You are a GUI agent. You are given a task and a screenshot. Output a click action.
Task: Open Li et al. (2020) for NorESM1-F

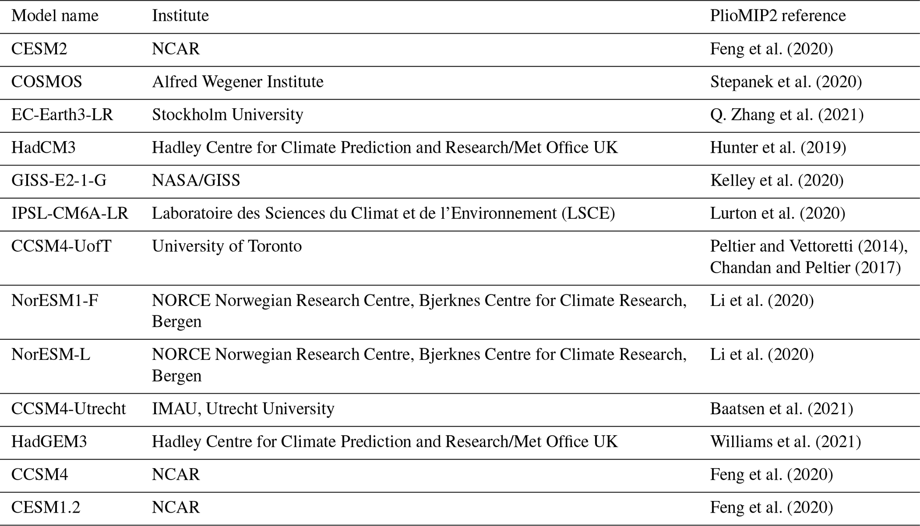762,300
